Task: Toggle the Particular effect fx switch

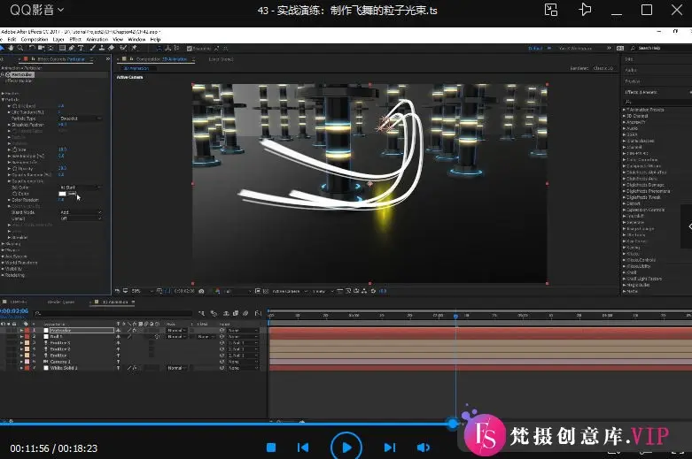Action: tap(3, 75)
